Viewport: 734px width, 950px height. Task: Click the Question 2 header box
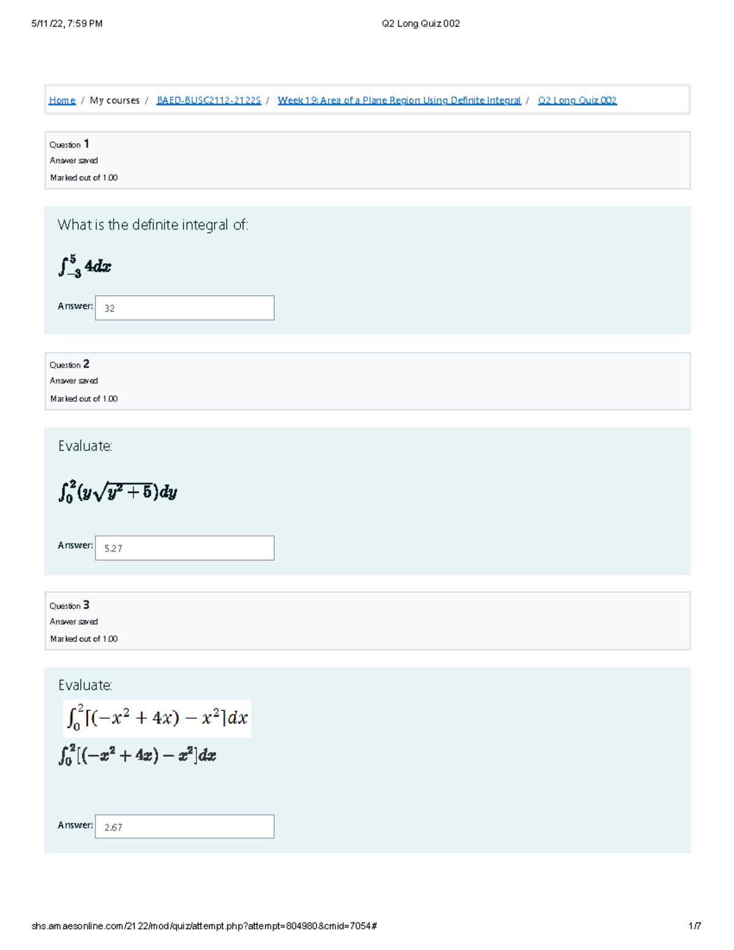pyautogui.click(x=368, y=381)
